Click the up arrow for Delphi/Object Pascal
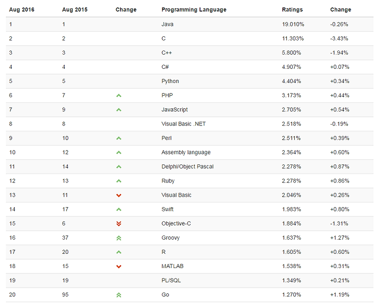 click(x=118, y=167)
